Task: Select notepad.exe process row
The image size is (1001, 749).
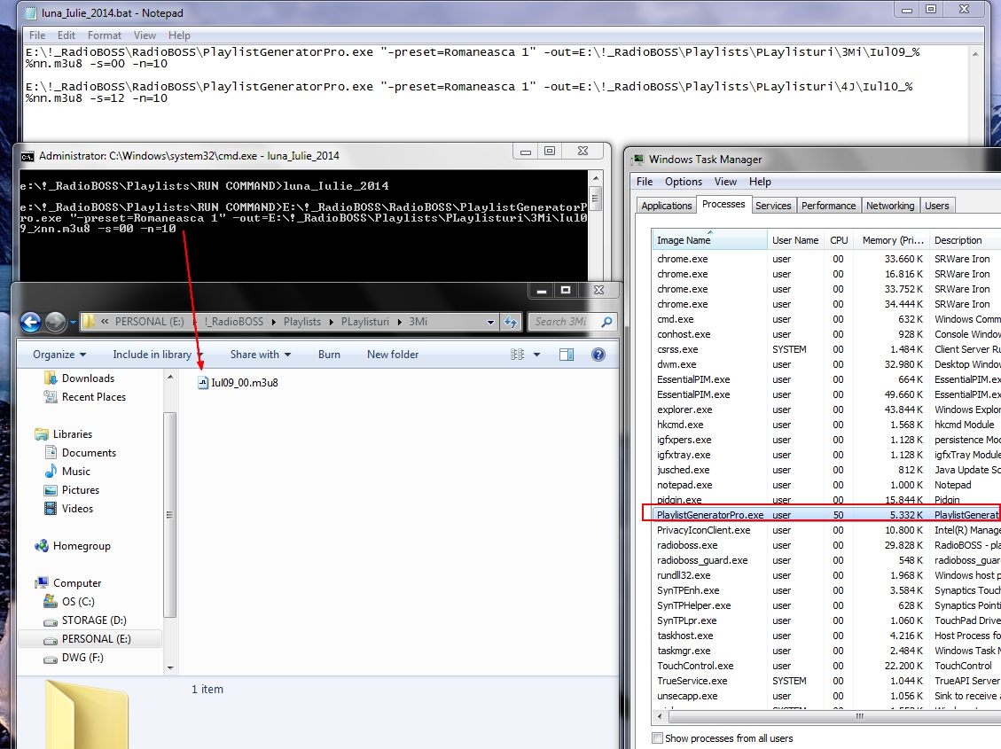Action: pyautogui.click(x=825, y=485)
